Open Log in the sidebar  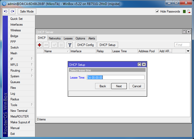[x=21, y=94]
